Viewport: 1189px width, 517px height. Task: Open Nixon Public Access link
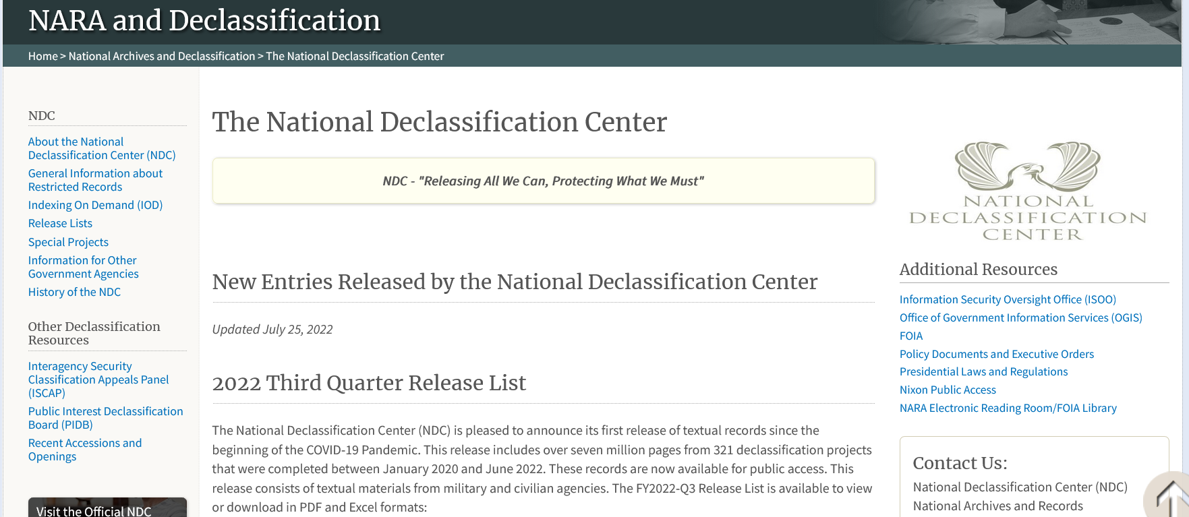948,390
